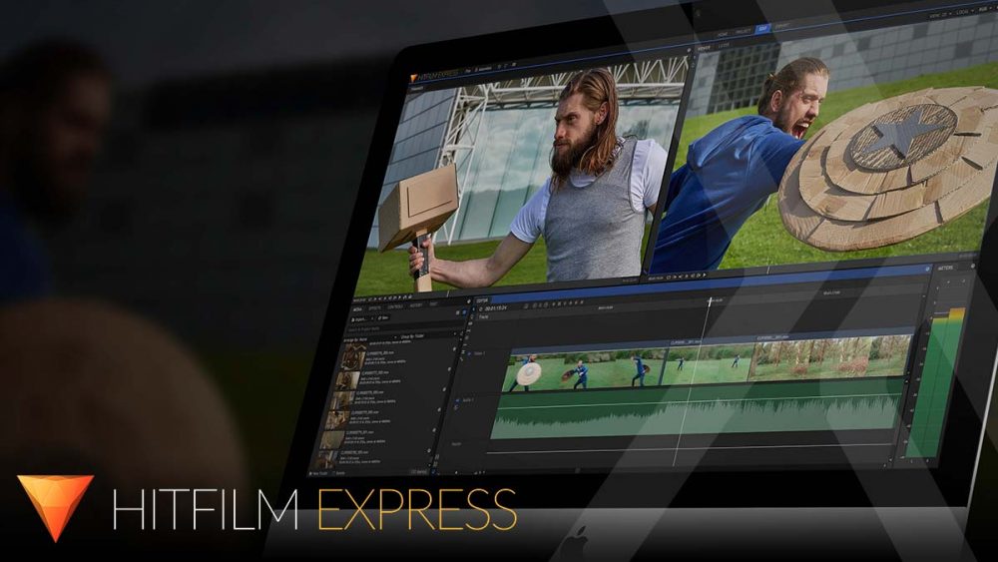Click the play button under the Viewer
The image size is (998, 562).
coord(685,277)
